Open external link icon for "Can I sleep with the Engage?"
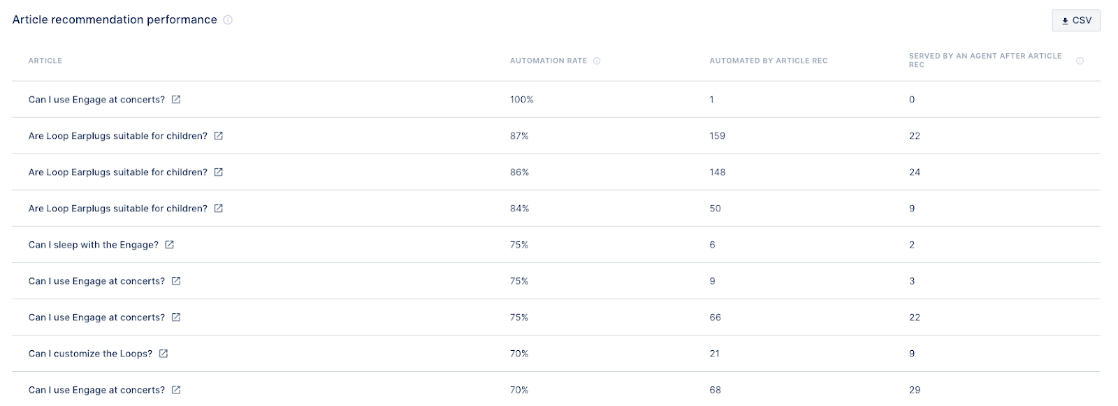Image resolution: width=1118 pixels, height=406 pixels. (x=169, y=245)
